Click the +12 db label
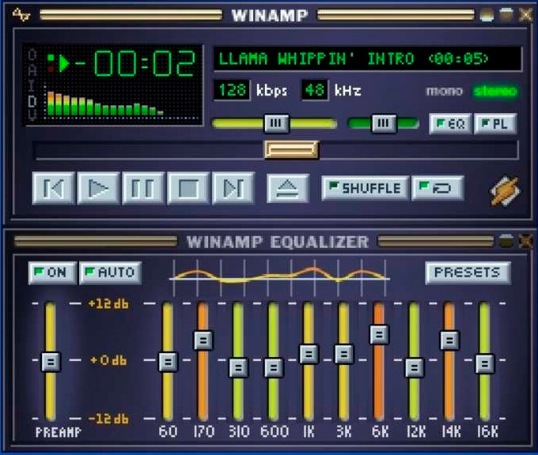 click(x=108, y=304)
